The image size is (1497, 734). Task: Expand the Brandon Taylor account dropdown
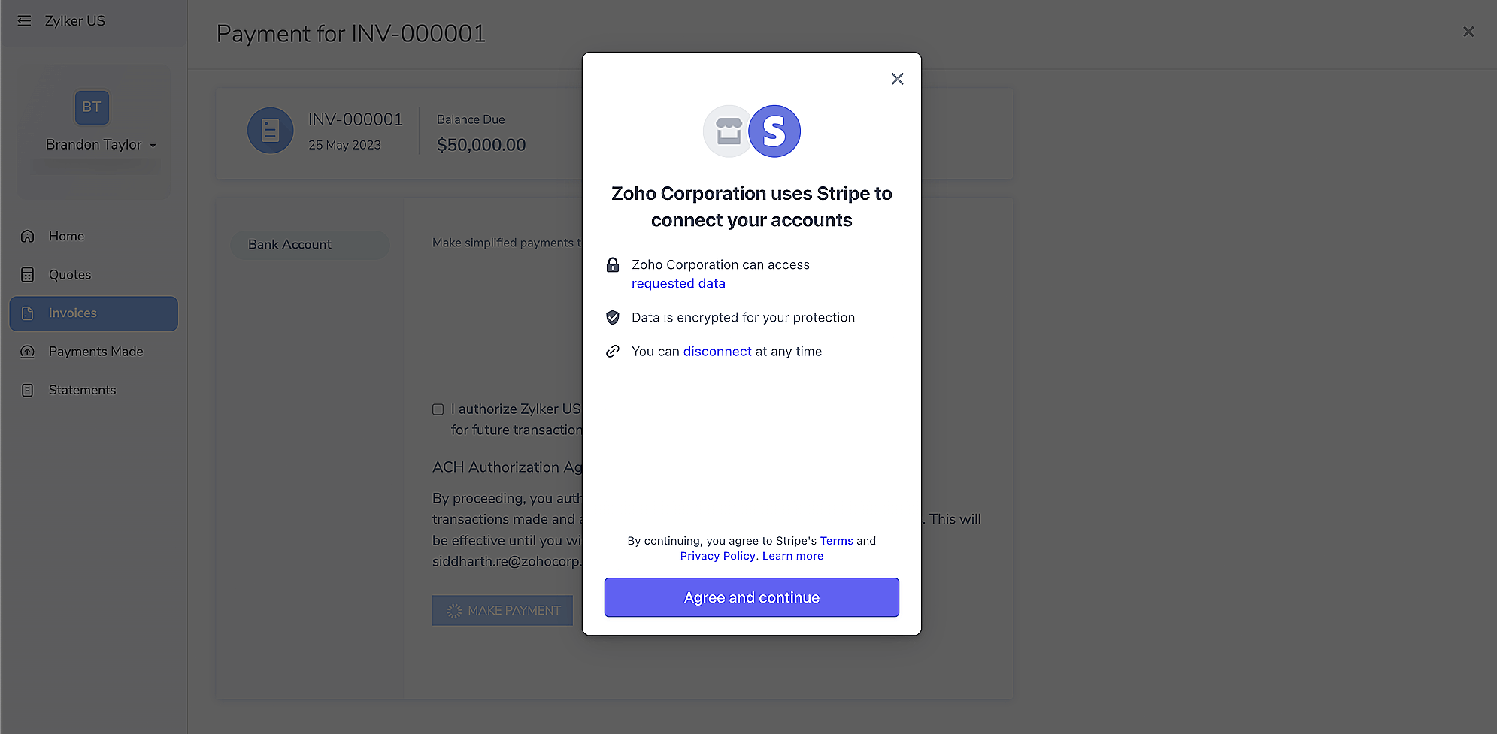[x=153, y=146]
